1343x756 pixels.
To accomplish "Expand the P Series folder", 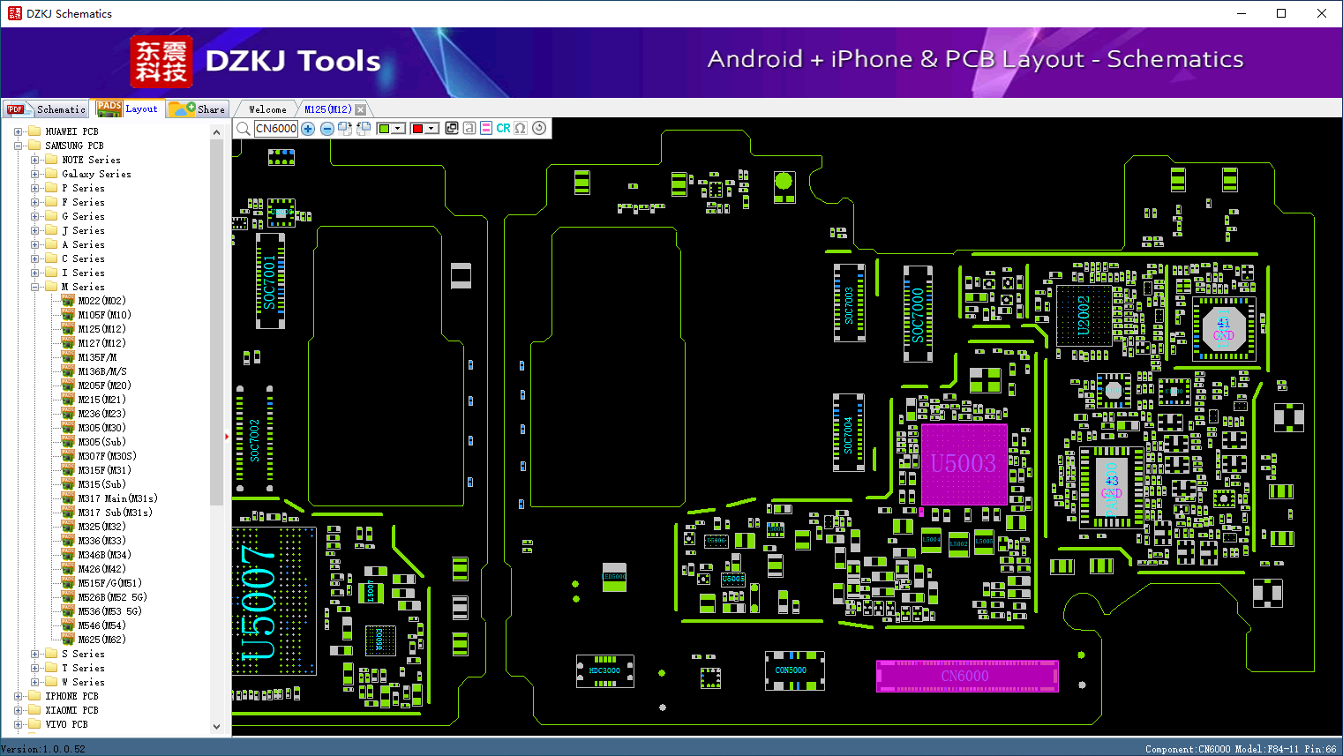I will click(x=35, y=188).
